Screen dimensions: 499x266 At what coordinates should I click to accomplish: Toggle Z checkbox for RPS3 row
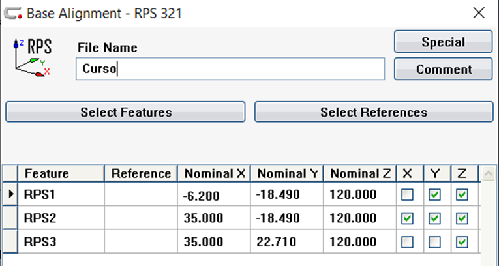[x=462, y=242]
